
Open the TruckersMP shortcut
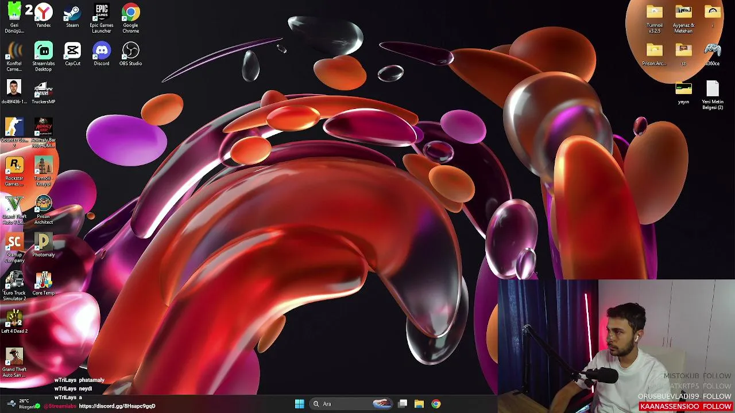pyautogui.click(x=44, y=92)
